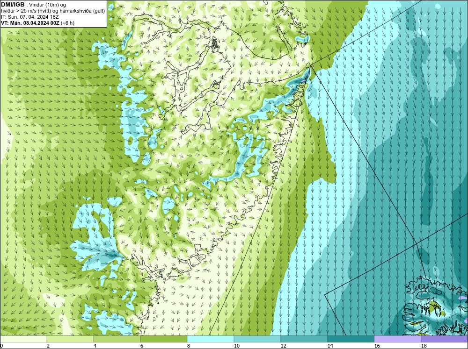468x349 pixels.
Task: Click the 16–18 m/s lavender legend swatch
Action: pos(397,339)
